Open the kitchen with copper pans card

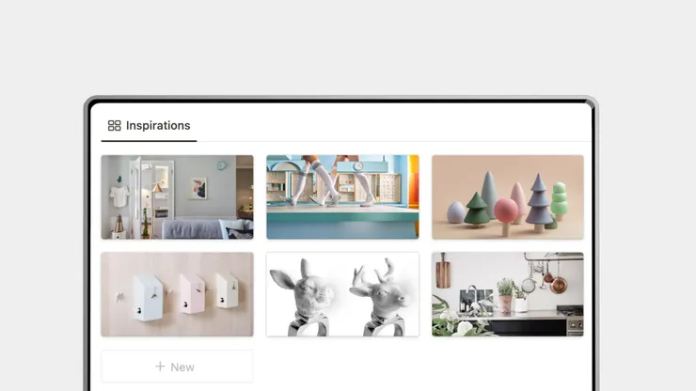[x=507, y=294]
